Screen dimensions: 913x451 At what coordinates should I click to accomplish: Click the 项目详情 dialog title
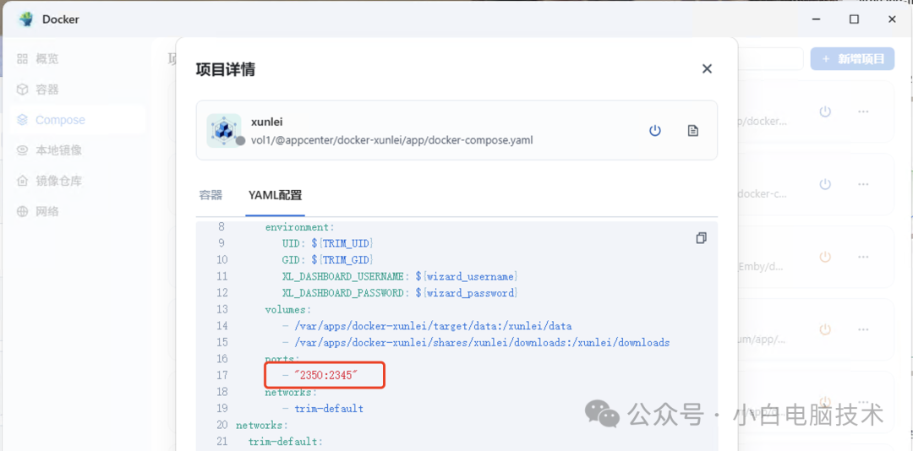tap(226, 70)
